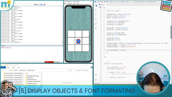Select the GP1.lua editor tab
172x97 pixels.
(103, 5)
